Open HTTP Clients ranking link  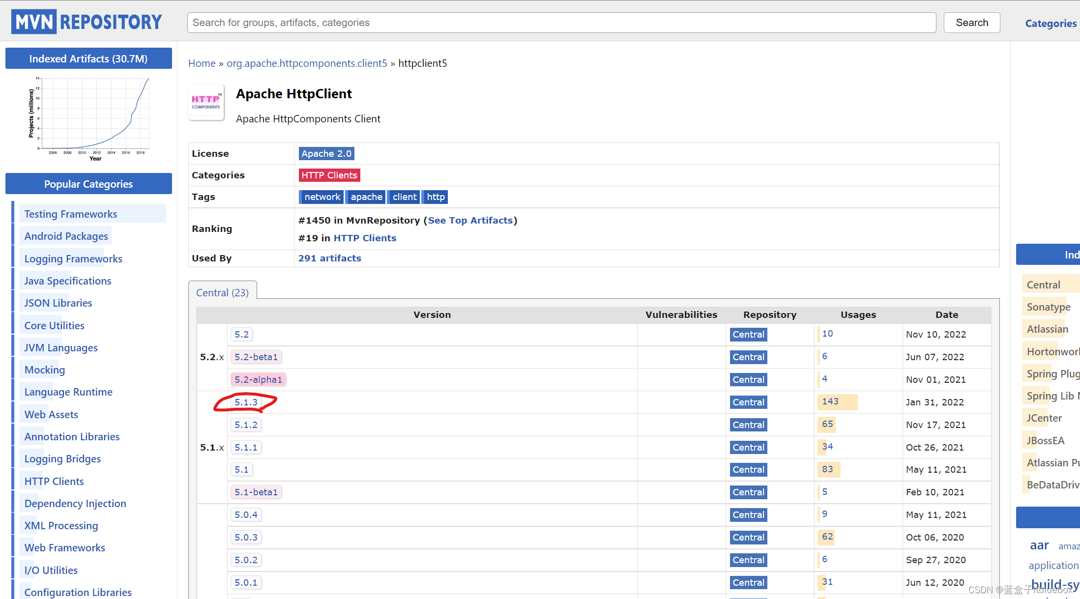tap(365, 238)
